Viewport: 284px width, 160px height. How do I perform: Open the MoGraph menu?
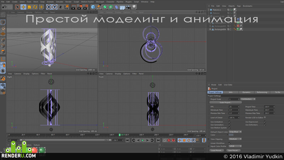click(x=100, y=2)
